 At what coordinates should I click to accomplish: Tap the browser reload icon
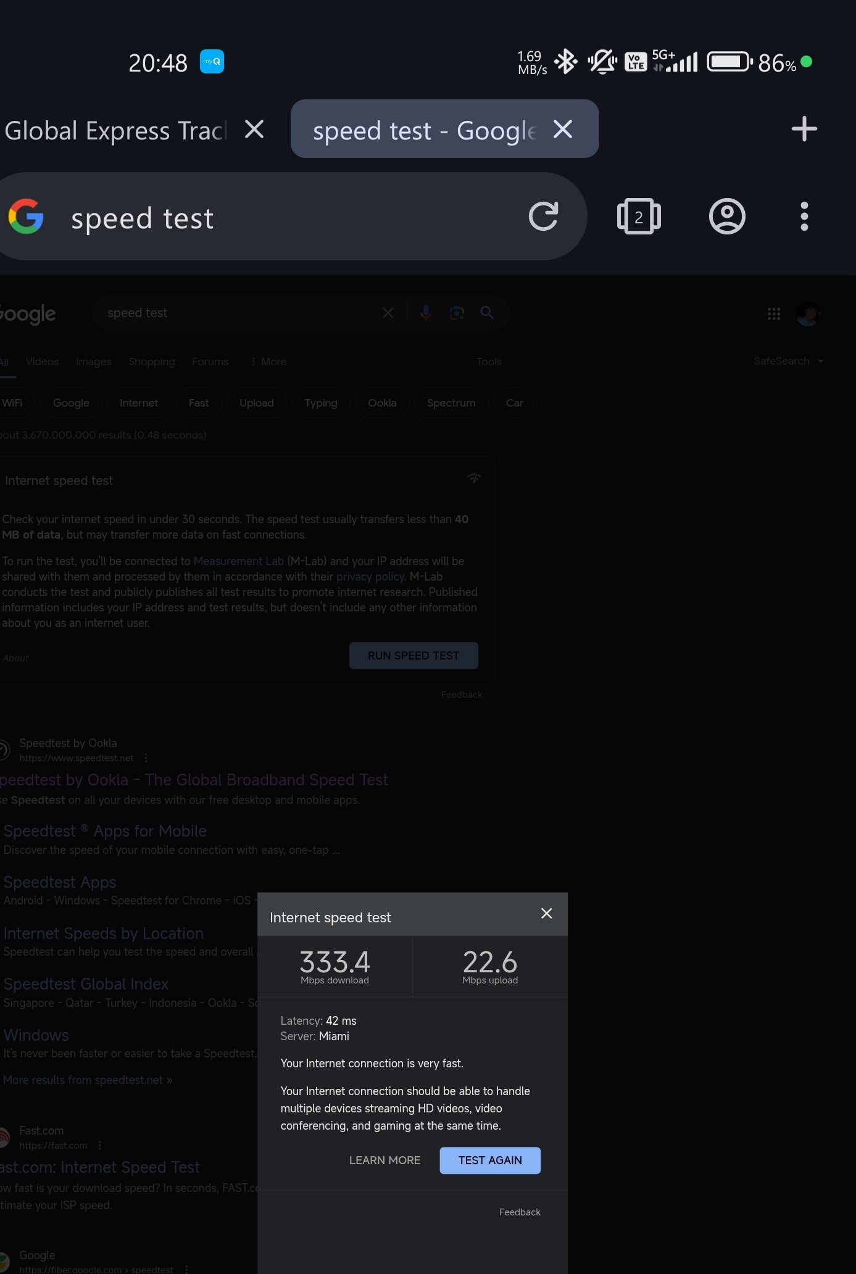pyautogui.click(x=543, y=216)
